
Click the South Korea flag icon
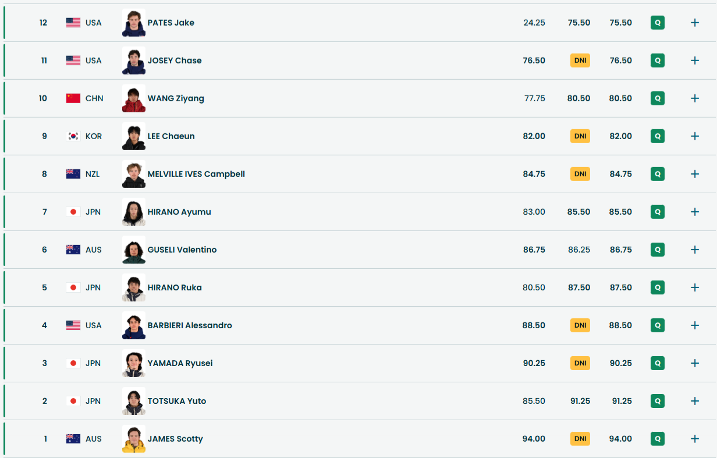pyautogui.click(x=73, y=136)
